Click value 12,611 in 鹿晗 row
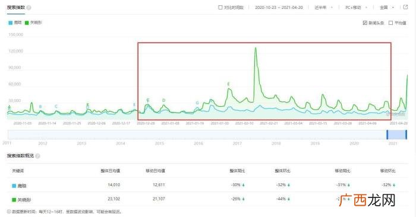 pos(159,185)
